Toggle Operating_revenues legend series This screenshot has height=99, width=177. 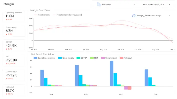pos(44,58)
